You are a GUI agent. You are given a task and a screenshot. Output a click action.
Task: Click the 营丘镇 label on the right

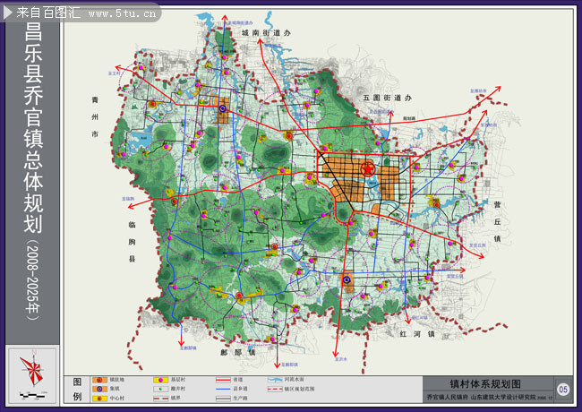pos(497,221)
